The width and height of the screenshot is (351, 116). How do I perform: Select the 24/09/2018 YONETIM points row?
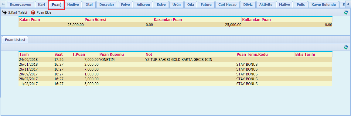[175, 60]
